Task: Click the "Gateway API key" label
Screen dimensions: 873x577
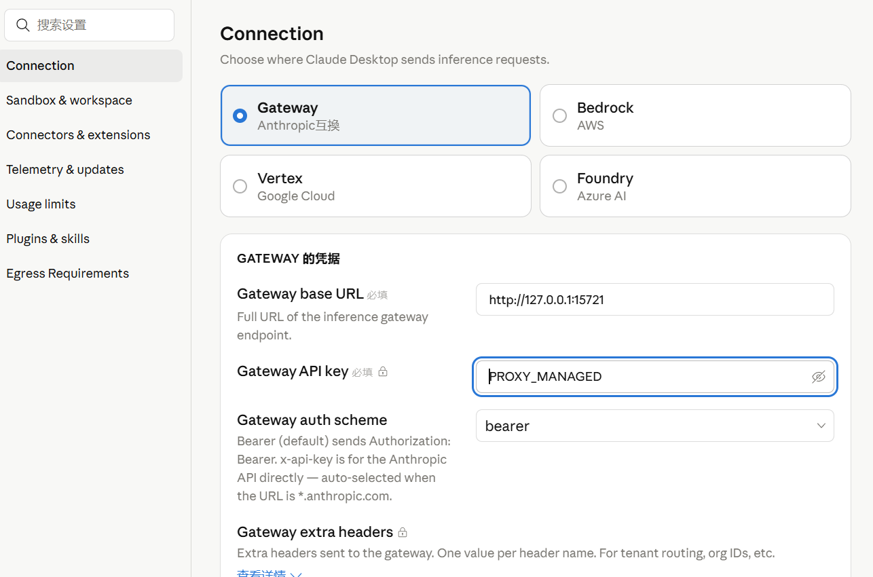Action: pos(293,371)
